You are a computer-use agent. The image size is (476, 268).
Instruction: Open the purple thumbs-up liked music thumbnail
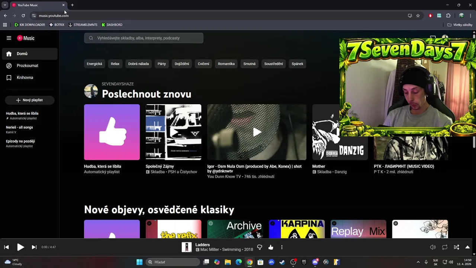tap(112, 132)
